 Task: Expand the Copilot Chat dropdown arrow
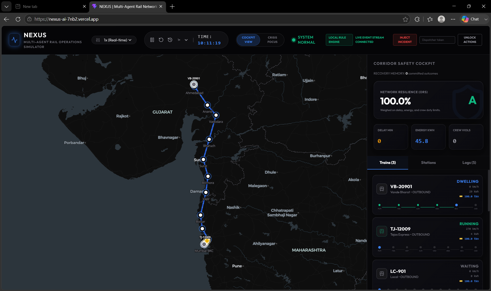[486, 19]
